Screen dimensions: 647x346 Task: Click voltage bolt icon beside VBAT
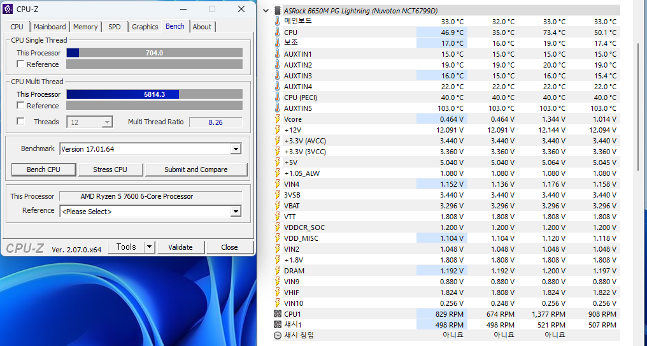click(x=278, y=206)
